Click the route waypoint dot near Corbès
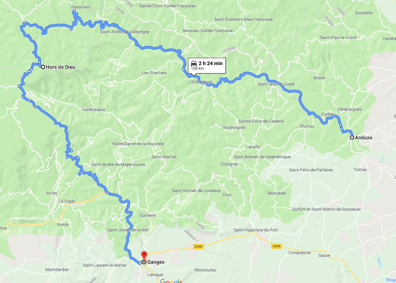Viewport: 396px width, 283px height. click(x=315, y=116)
